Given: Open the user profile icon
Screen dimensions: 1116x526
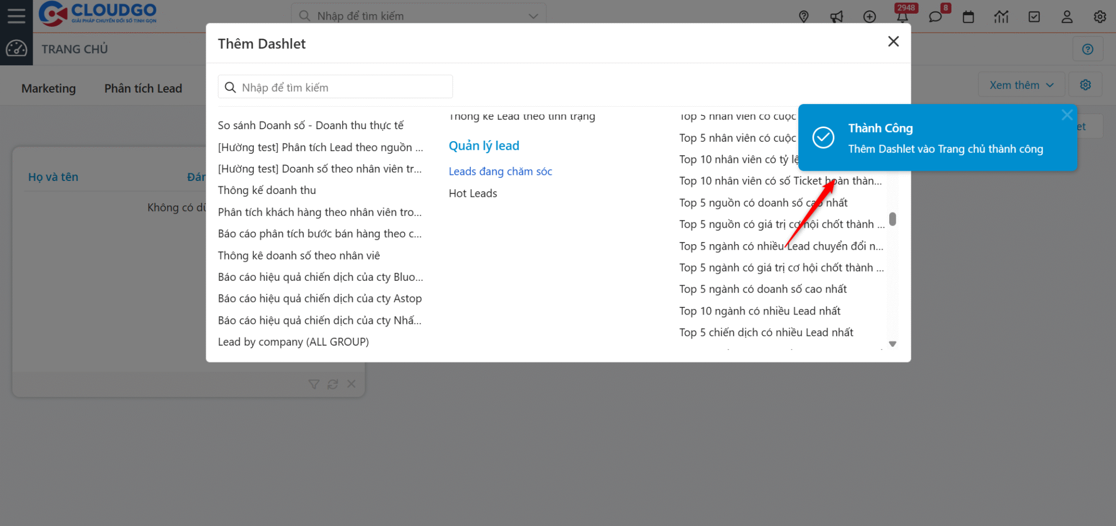Looking at the screenshot, I should point(1067,17).
